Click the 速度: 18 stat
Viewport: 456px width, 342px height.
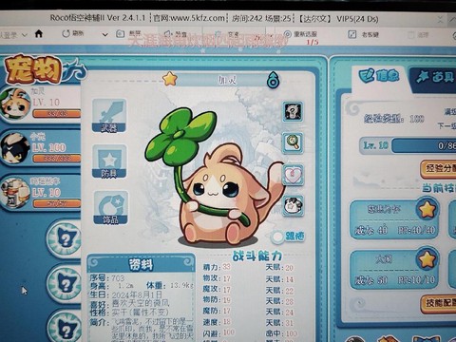[217, 322]
